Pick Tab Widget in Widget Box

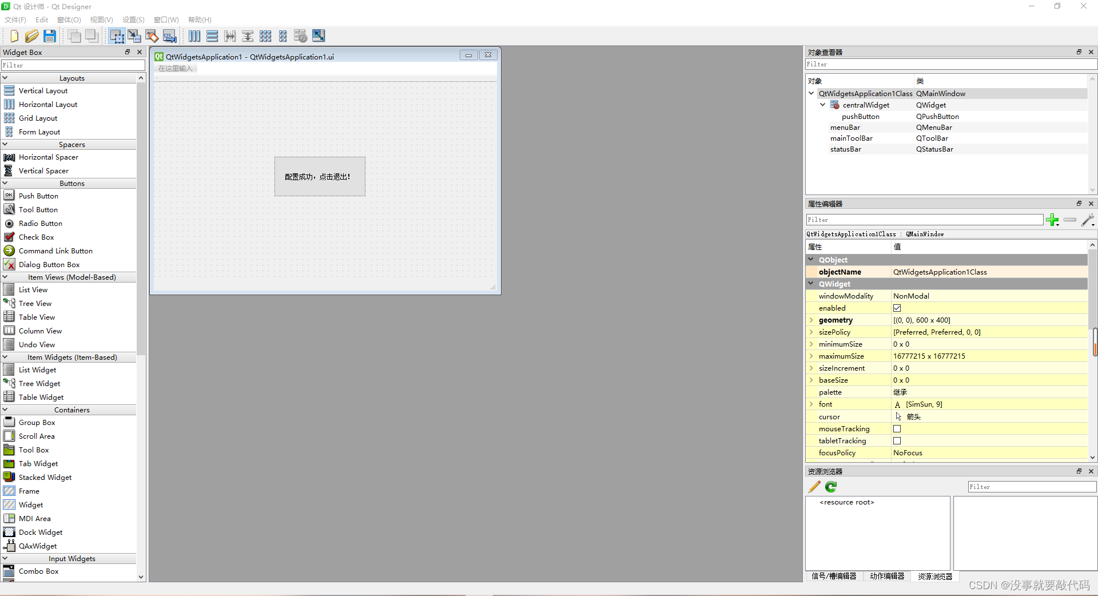[x=38, y=464]
